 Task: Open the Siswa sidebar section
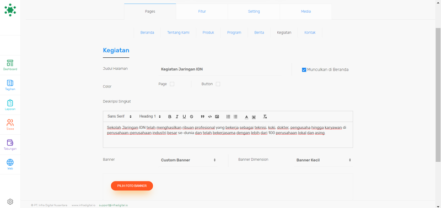pyautogui.click(x=10, y=125)
